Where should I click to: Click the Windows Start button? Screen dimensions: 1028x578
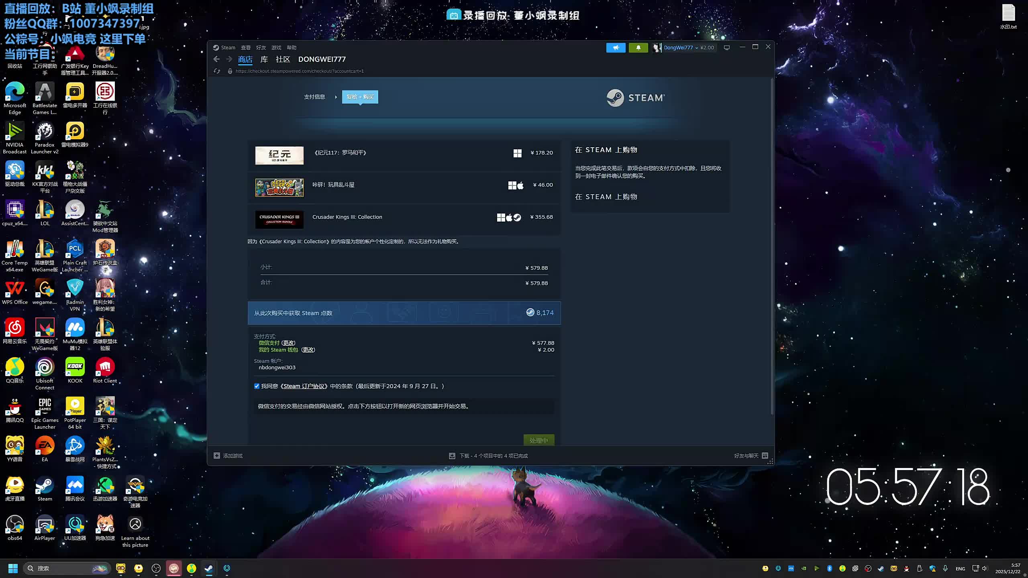pyautogui.click(x=13, y=568)
